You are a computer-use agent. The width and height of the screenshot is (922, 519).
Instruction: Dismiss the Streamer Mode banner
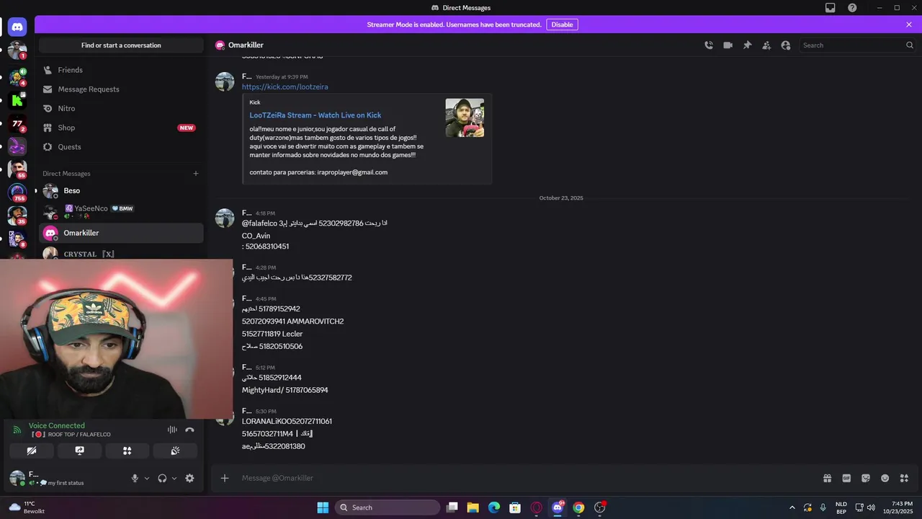pyautogui.click(x=909, y=25)
